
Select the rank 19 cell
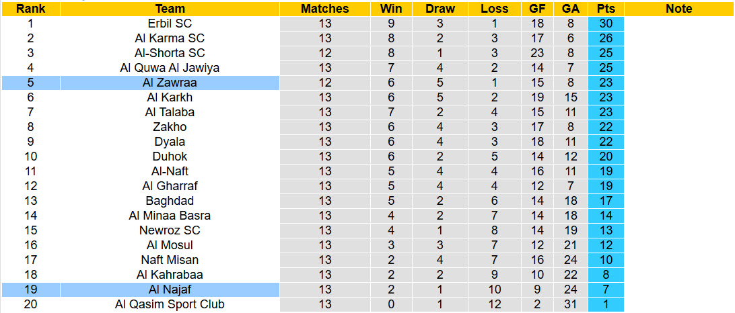(30, 289)
